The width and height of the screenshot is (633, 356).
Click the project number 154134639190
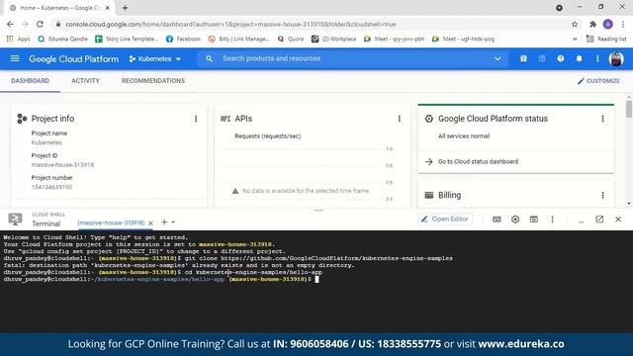pyautogui.click(x=51, y=187)
